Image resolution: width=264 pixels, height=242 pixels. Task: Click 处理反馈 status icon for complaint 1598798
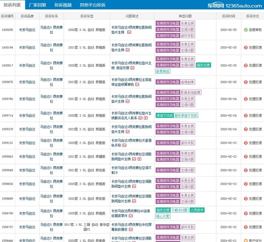pos(246,213)
